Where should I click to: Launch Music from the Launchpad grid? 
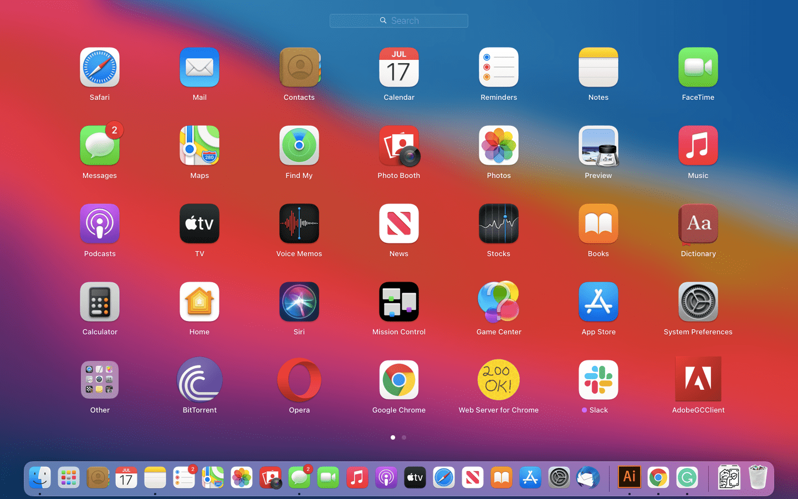(x=698, y=145)
